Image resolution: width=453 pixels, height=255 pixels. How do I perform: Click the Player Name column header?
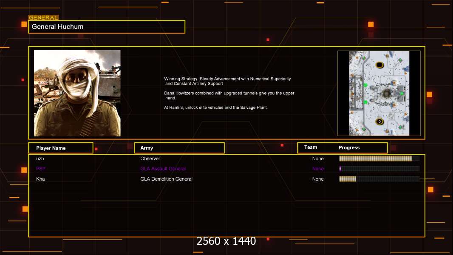(x=61, y=148)
